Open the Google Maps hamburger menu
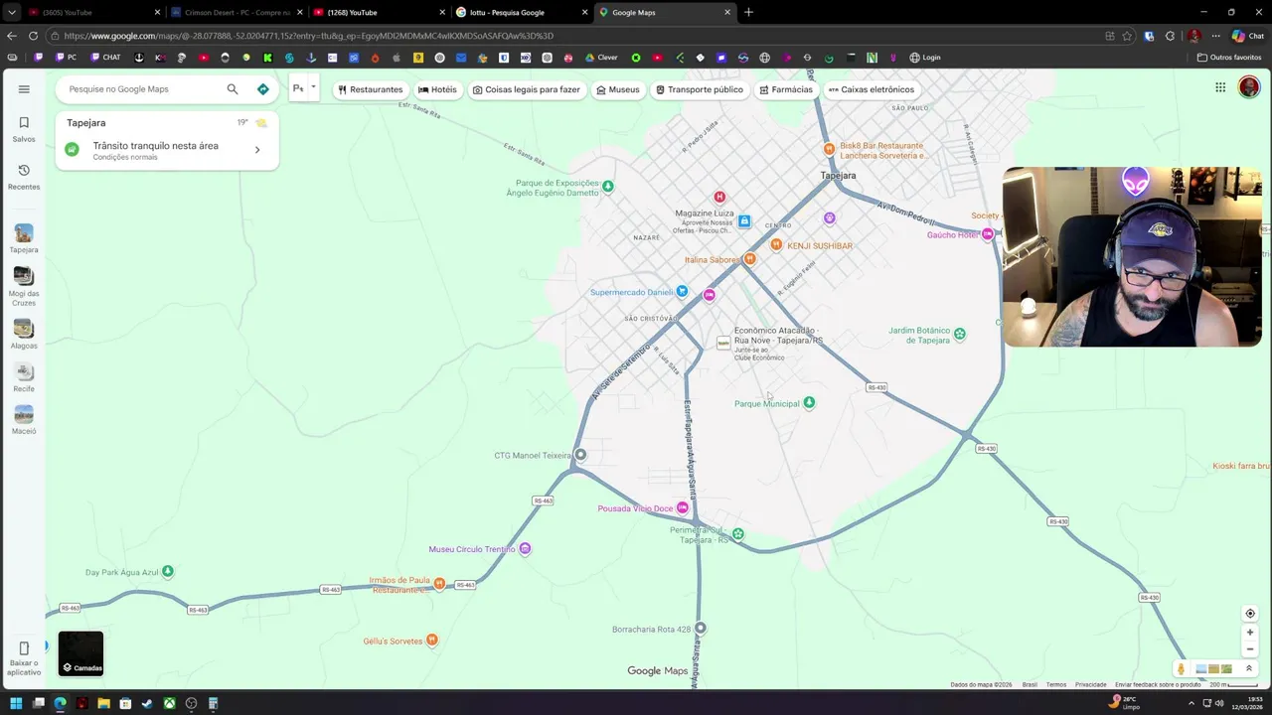 [x=24, y=89]
